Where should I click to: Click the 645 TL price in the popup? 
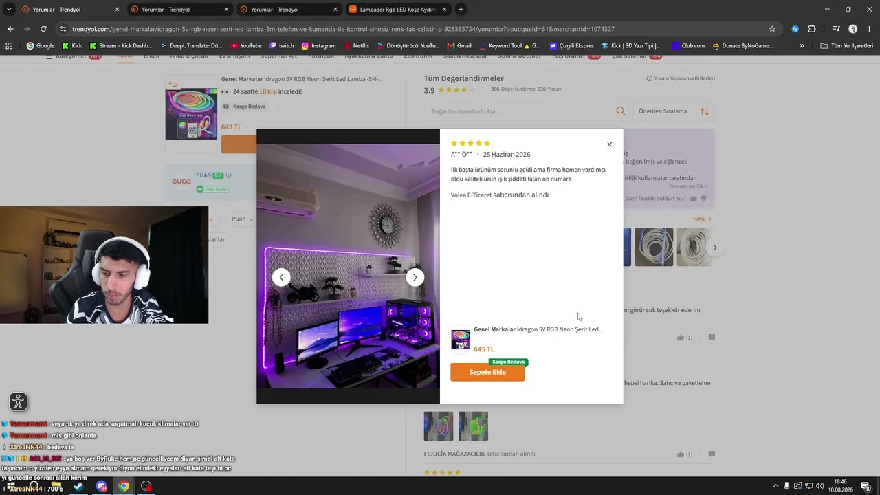click(x=484, y=349)
